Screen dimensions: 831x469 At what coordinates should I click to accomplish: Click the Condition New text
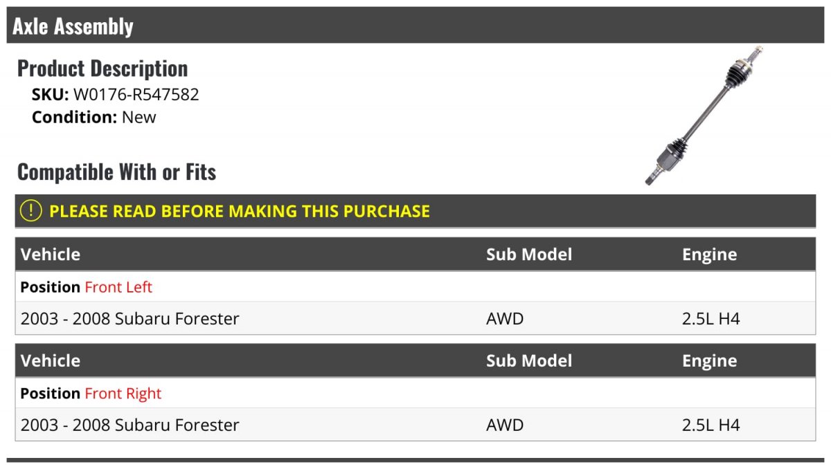pyautogui.click(x=94, y=117)
